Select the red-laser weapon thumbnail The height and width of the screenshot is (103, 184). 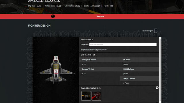tap(96, 96)
